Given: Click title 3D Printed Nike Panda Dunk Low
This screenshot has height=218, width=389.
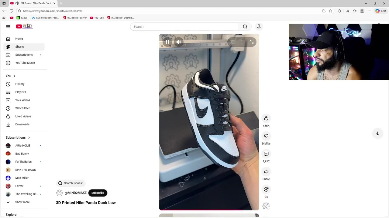Looking at the screenshot, I should [86, 203].
